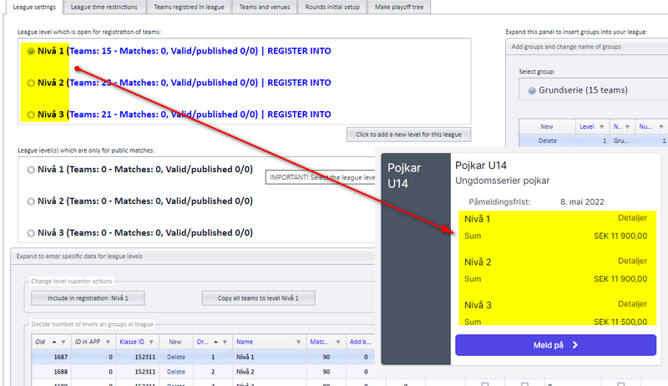Select cell with Oid 1687
Image resolution: width=668 pixels, height=386 pixels.
pyautogui.click(x=51, y=357)
